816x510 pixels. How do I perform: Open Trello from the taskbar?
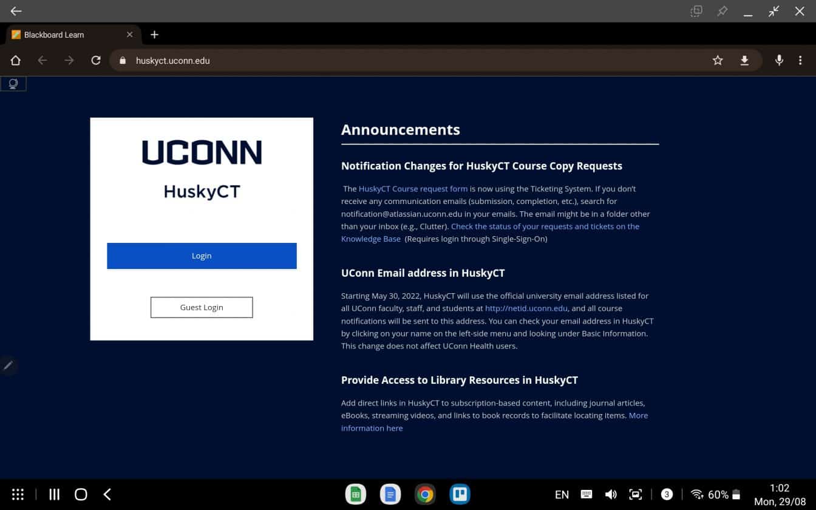tap(460, 494)
